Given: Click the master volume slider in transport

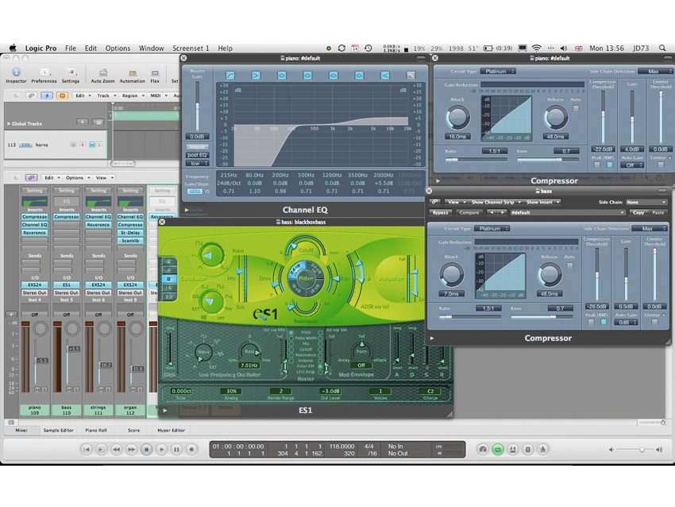Looking at the screenshot, I should pyautogui.click(x=635, y=449).
